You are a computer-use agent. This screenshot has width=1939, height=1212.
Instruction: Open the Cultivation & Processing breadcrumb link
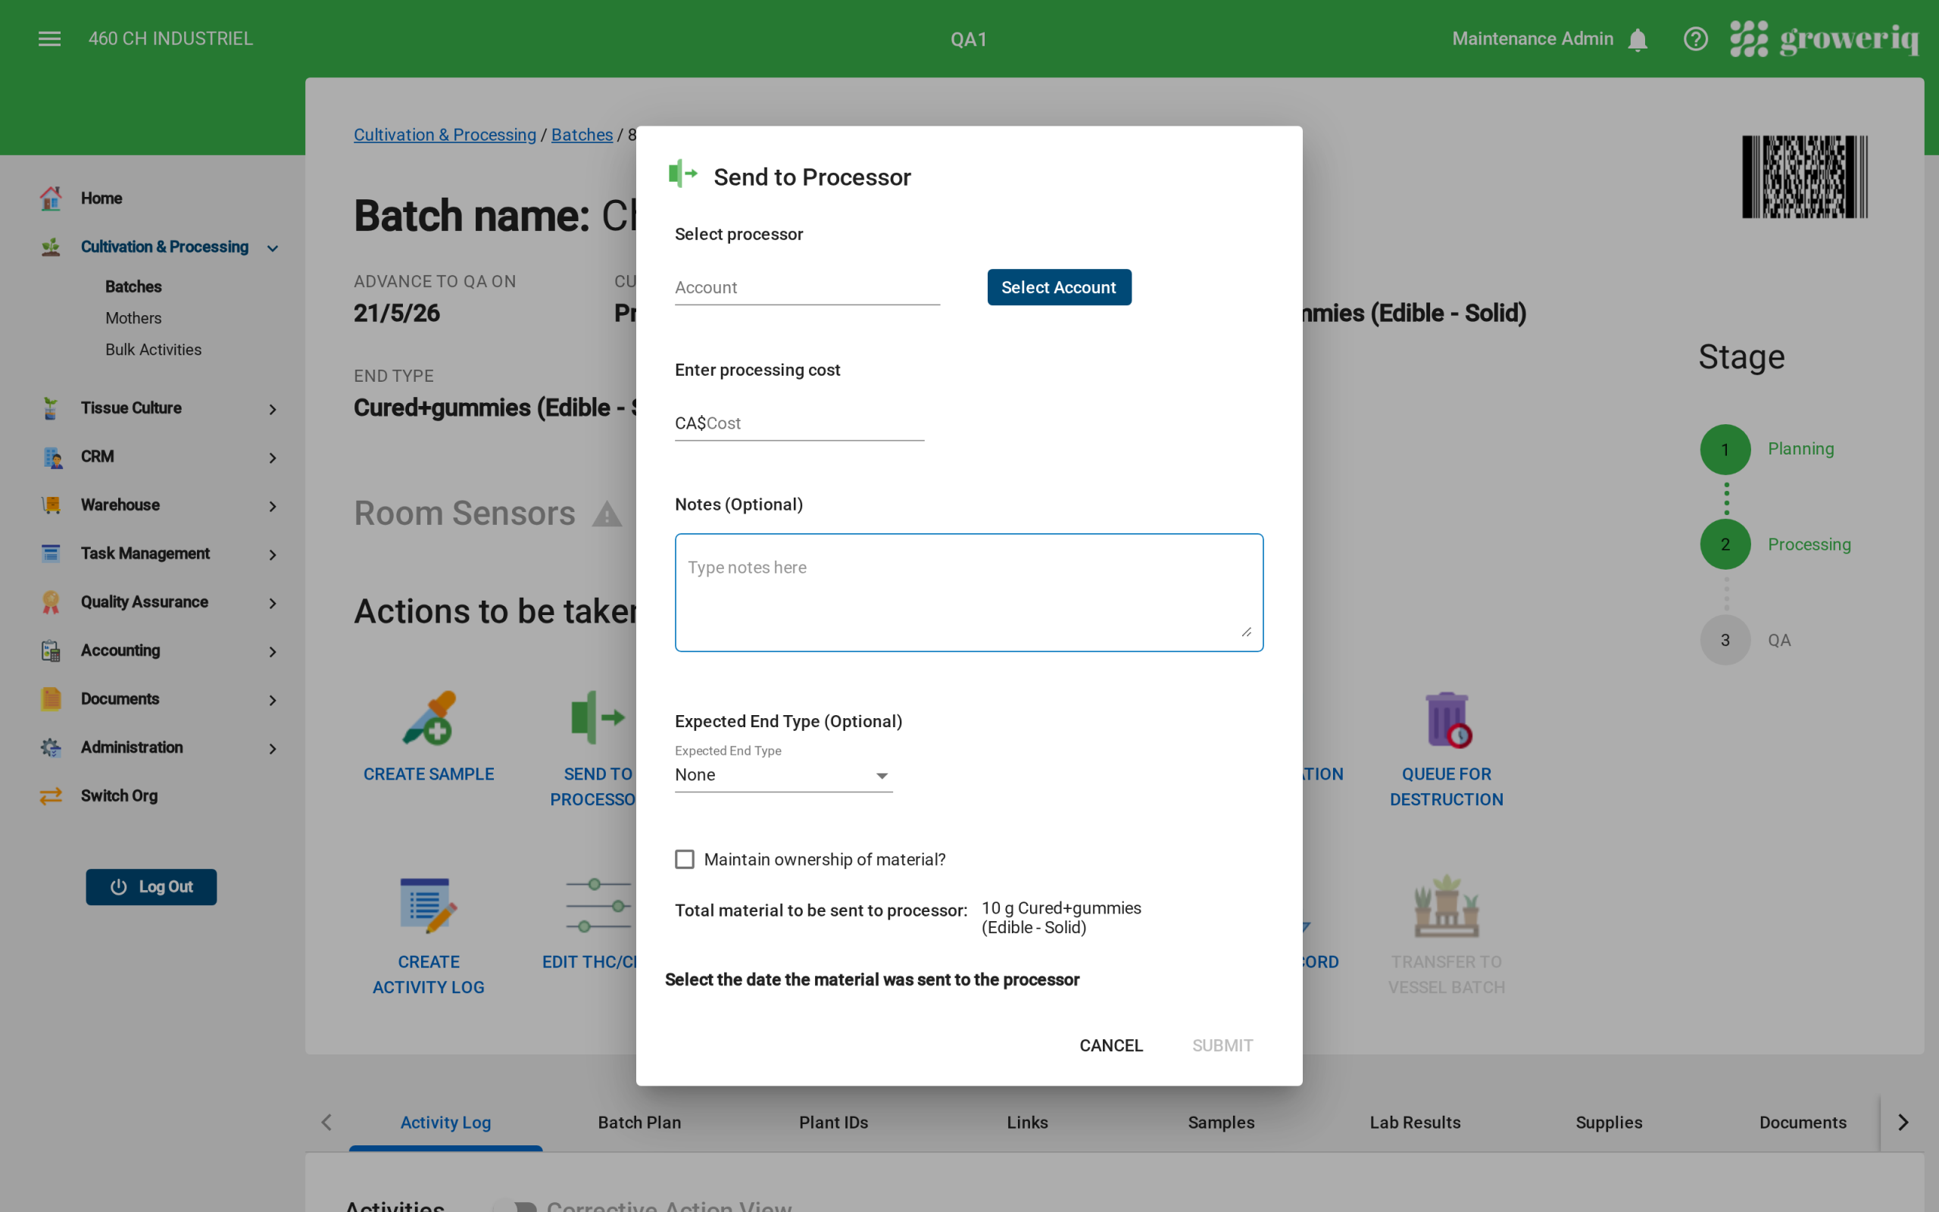tap(445, 135)
